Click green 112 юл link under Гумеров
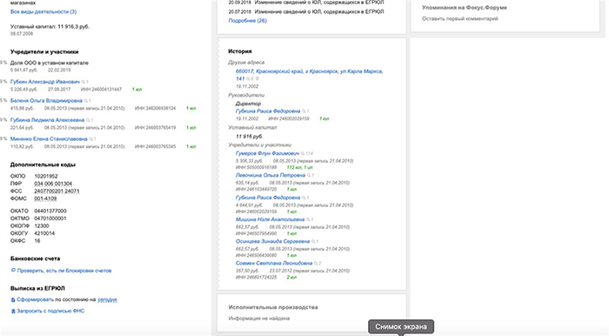 pos(294,167)
